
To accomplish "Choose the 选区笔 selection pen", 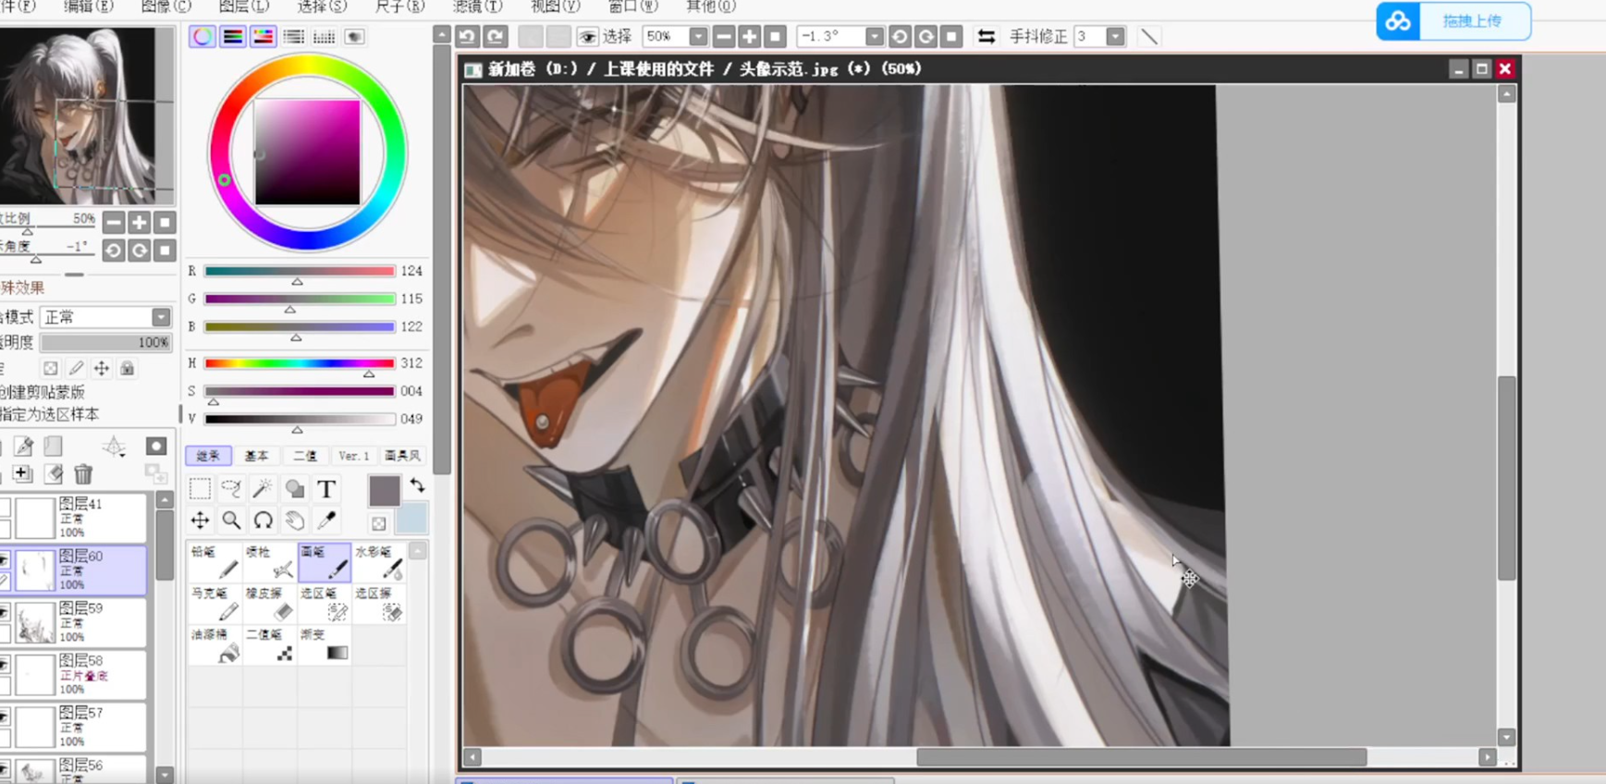I will point(325,604).
